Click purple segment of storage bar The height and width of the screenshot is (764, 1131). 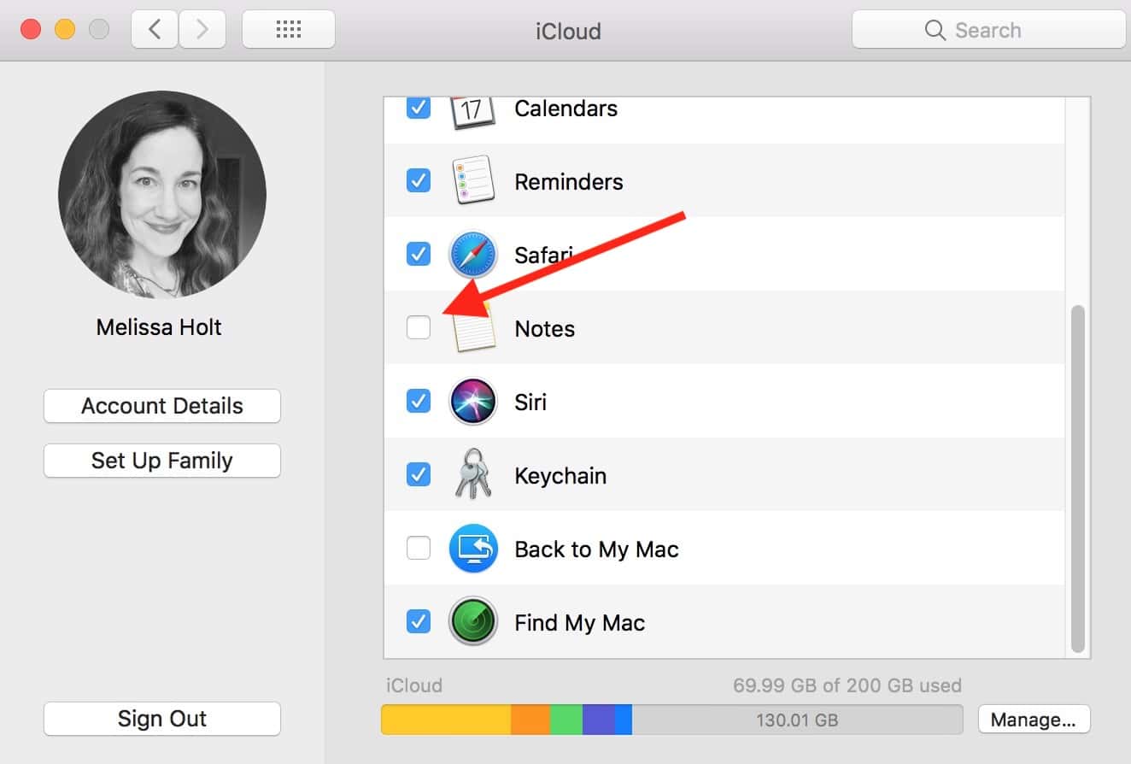coord(599,720)
